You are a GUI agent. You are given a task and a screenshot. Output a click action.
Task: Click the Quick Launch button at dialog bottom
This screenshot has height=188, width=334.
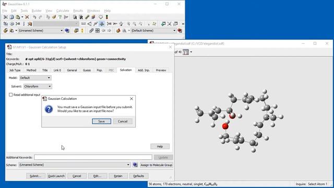coord(56,176)
